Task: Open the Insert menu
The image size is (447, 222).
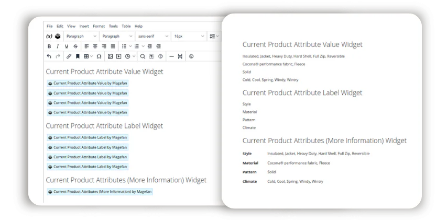Action: pos(84,26)
